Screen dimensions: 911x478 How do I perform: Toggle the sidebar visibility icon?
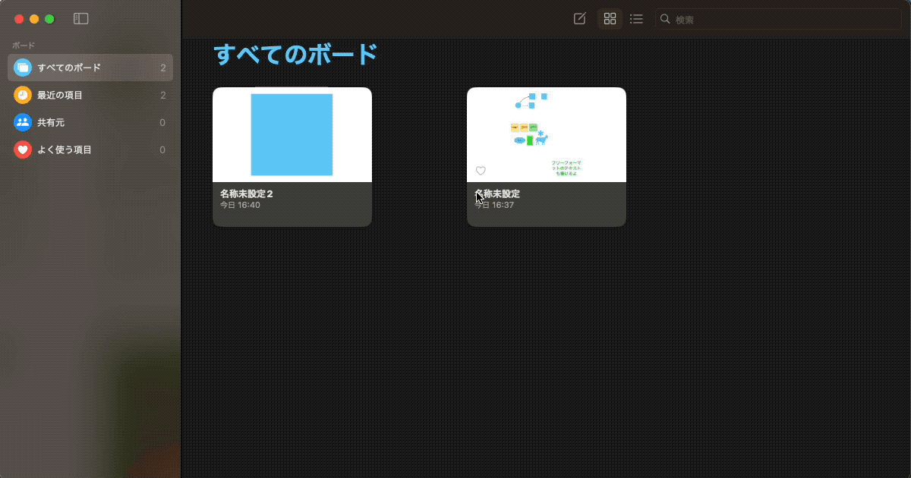80,19
